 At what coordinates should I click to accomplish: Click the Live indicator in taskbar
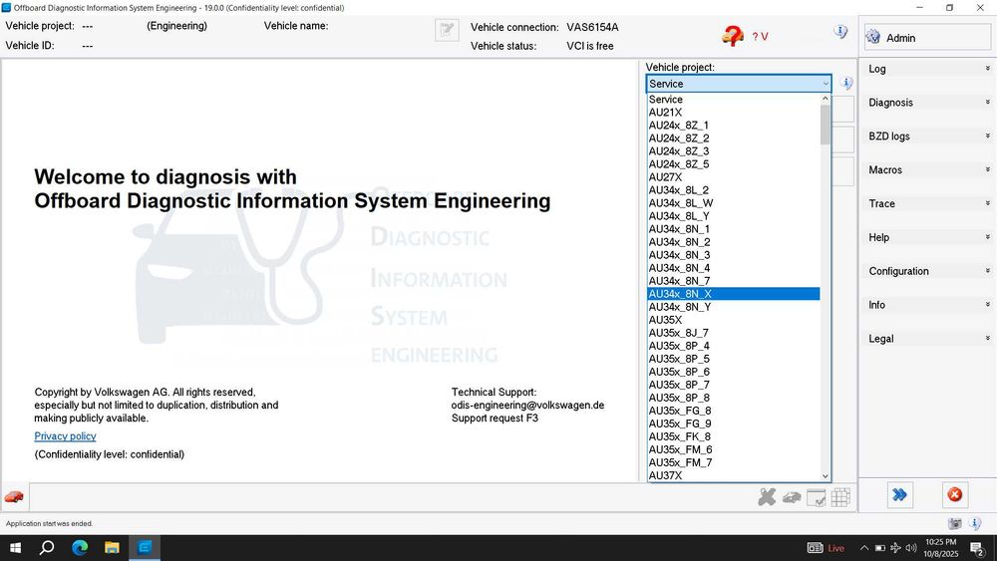pyautogui.click(x=826, y=548)
